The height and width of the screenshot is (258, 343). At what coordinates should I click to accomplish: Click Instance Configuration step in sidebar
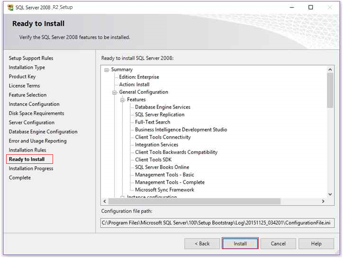[x=34, y=104]
